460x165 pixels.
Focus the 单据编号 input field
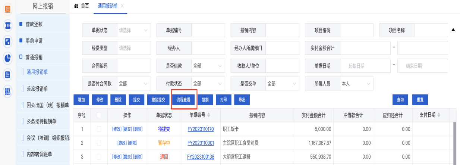click(208, 30)
